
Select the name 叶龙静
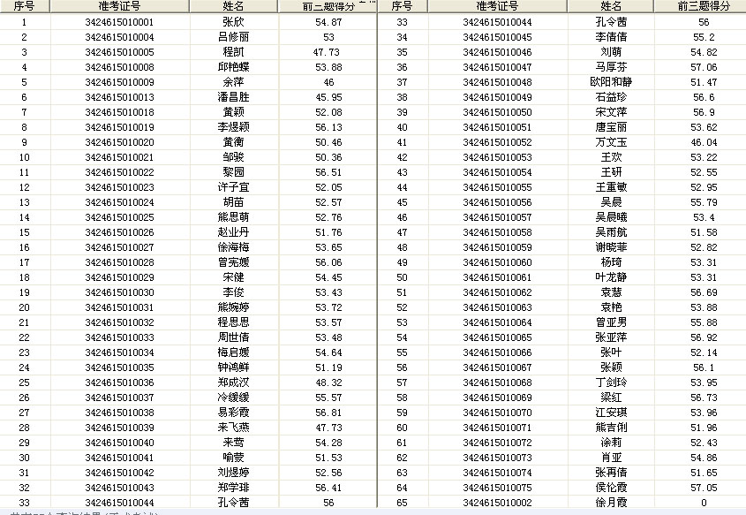tap(611, 277)
